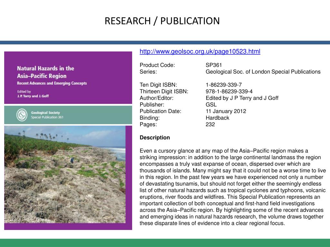Click the 'Series:' label
The image size is (330, 247).
(148, 72)
